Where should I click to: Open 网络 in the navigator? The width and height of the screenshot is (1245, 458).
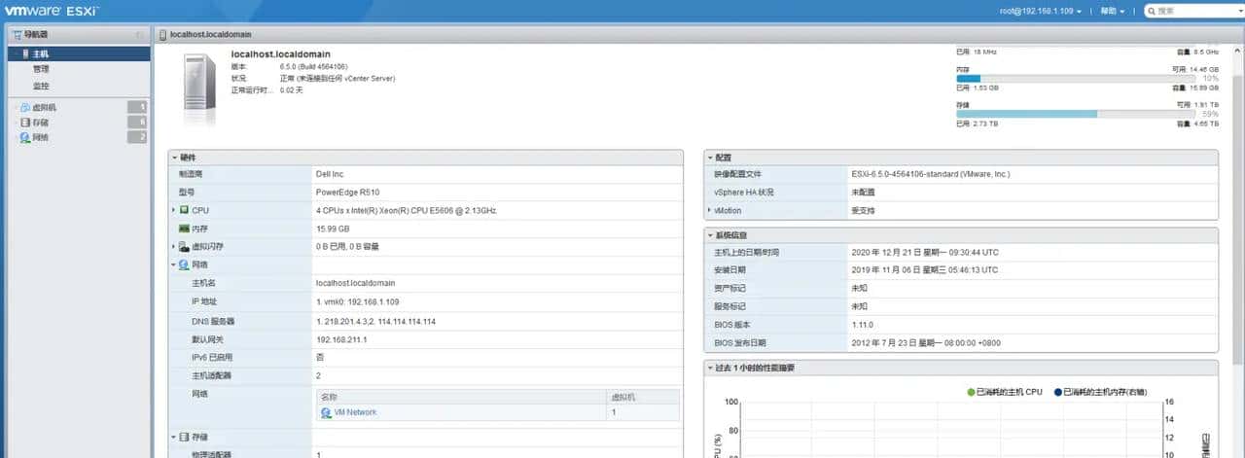point(41,138)
